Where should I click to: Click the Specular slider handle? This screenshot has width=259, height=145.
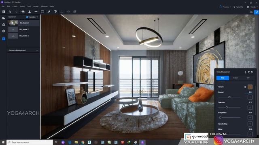coord(227,108)
